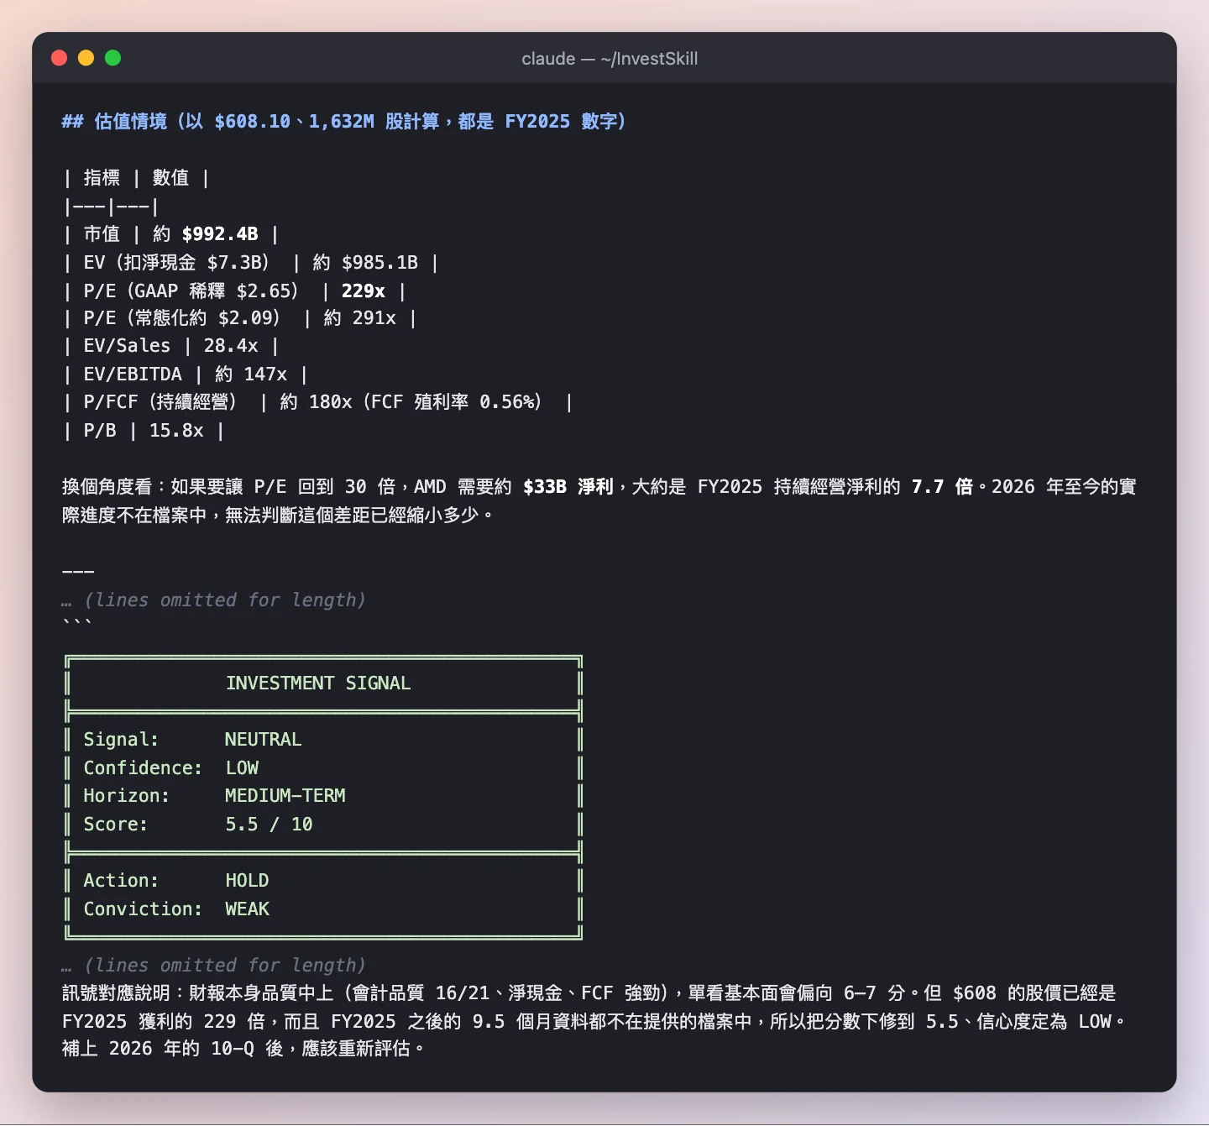The width and height of the screenshot is (1209, 1126).
Task: Click the bold '7.7 倍' text
Action: point(943,487)
